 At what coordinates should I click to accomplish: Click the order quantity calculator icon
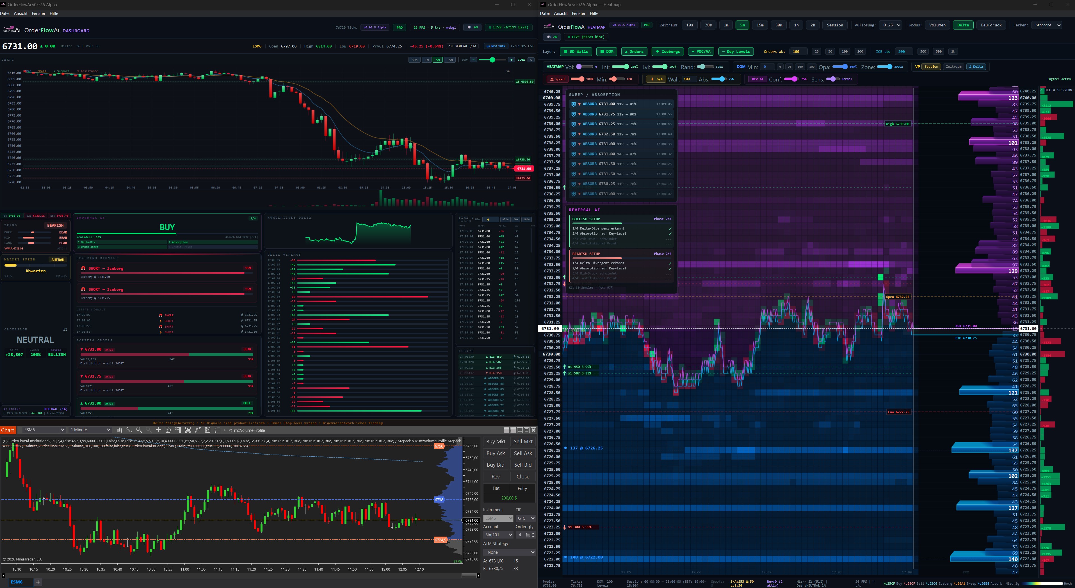point(528,535)
